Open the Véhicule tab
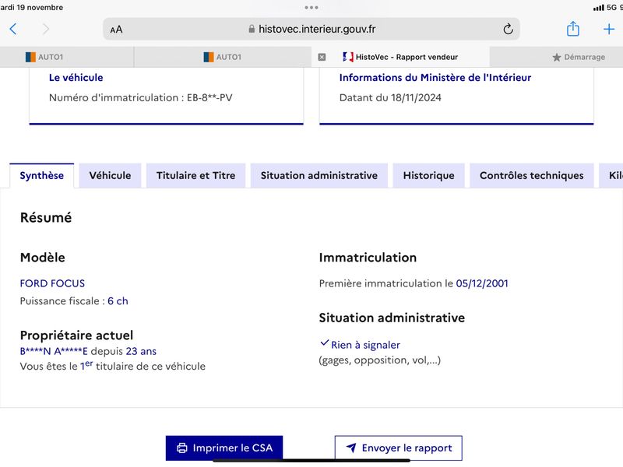The height and width of the screenshot is (467, 623). 110,176
